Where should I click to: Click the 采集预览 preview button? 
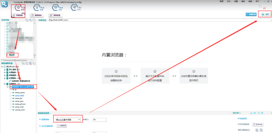click(251, 15)
